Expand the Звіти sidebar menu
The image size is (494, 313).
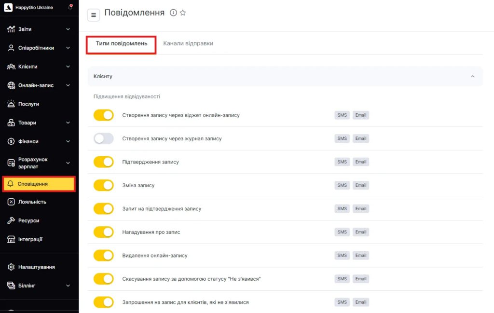(68, 29)
